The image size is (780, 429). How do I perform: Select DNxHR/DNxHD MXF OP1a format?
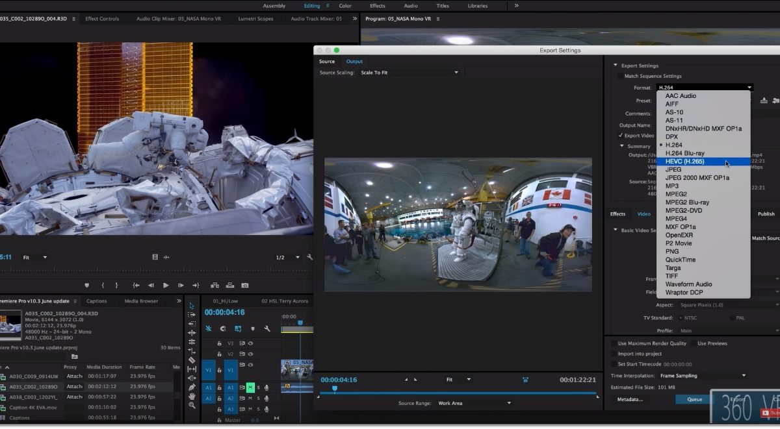(703, 129)
